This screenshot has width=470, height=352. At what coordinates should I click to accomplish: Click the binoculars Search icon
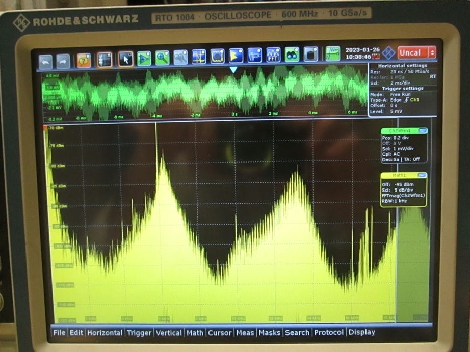(x=292, y=54)
